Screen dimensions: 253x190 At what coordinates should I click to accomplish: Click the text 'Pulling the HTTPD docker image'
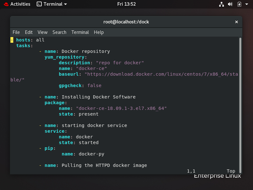[x=104, y=165]
